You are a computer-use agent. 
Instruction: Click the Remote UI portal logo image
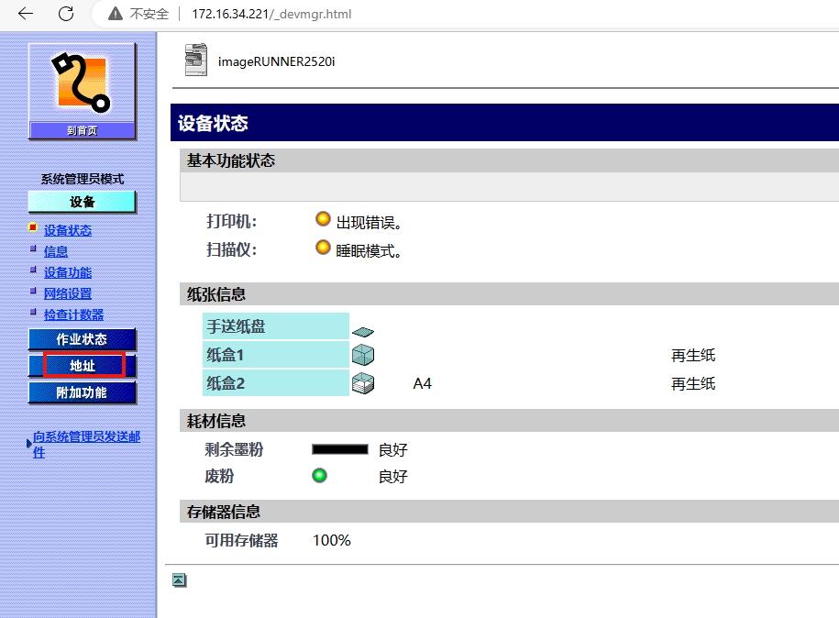(82, 83)
